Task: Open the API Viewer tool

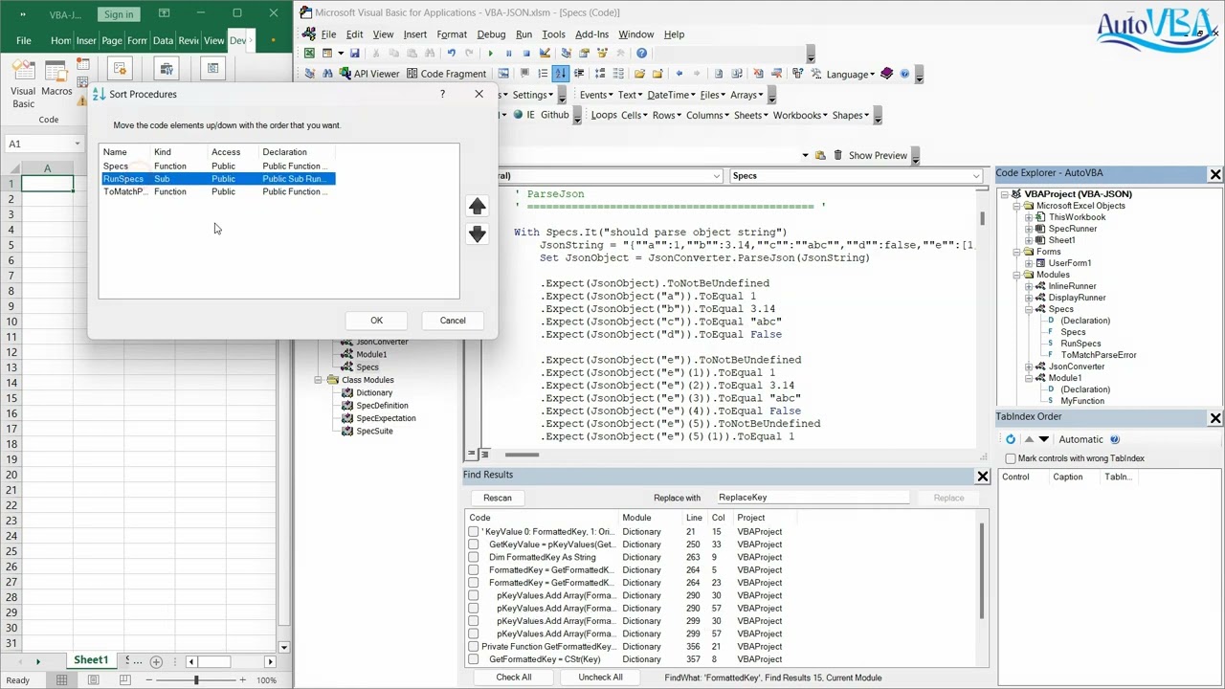Action: [x=368, y=74]
